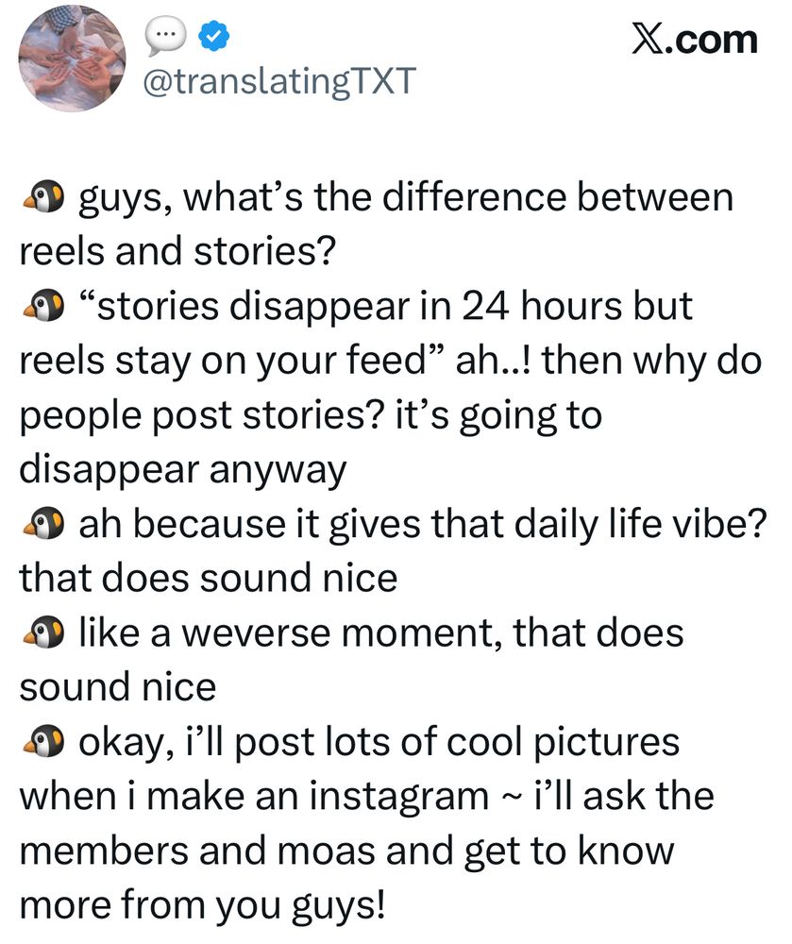Click the word "instagram" in the tweet

click(x=399, y=797)
